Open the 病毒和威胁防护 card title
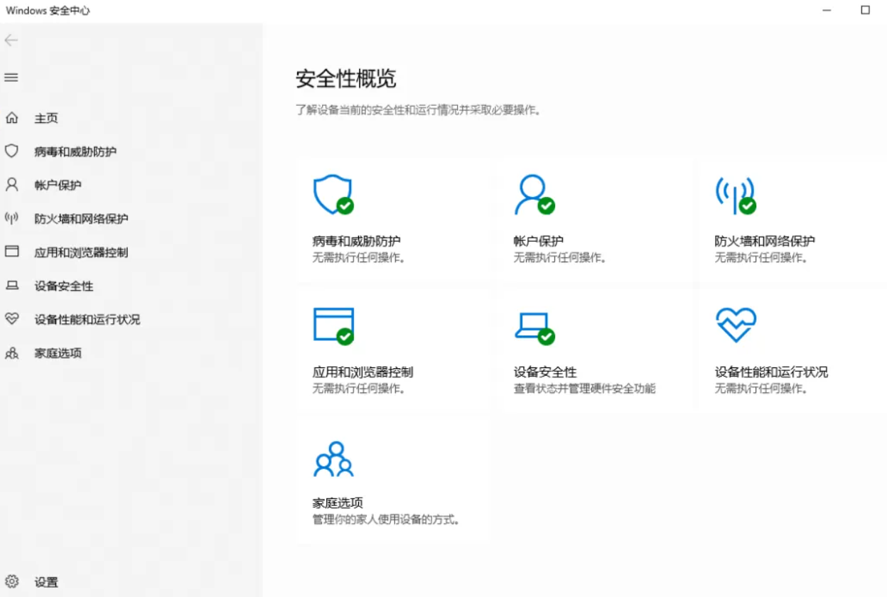Screen dimensions: 887x597 [357, 241]
